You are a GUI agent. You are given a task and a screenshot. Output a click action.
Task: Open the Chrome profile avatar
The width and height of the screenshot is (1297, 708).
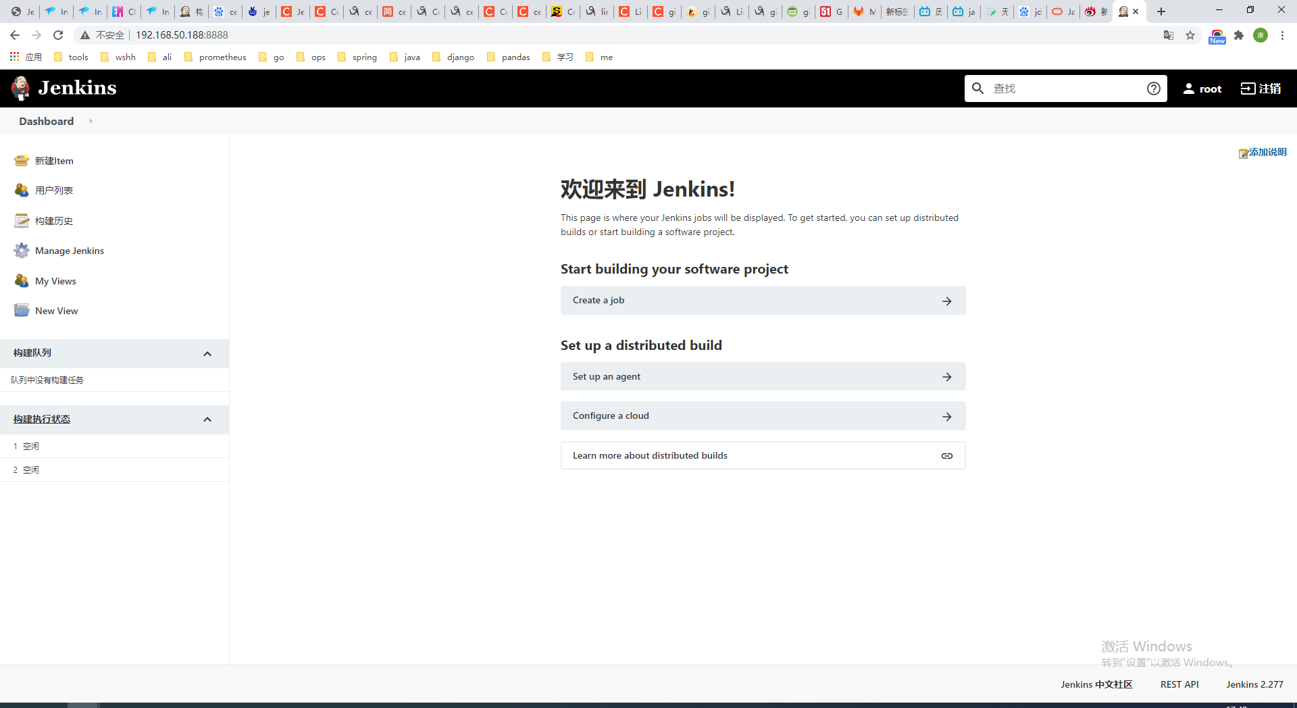coord(1261,35)
